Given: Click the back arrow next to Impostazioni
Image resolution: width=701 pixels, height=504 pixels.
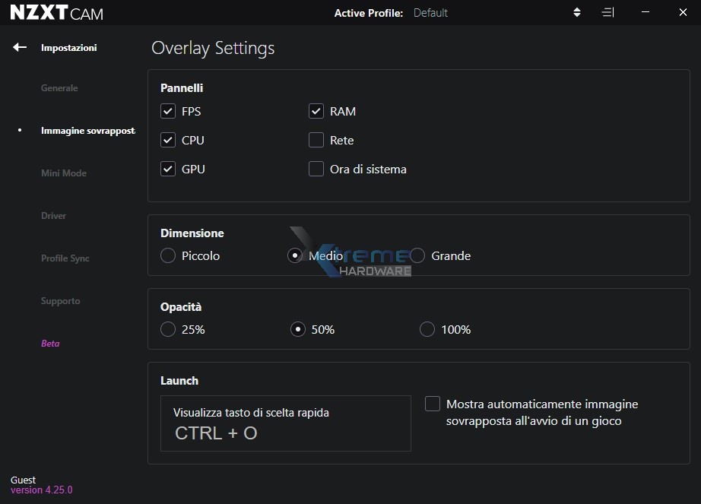Looking at the screenshot, I should [20, 48].
